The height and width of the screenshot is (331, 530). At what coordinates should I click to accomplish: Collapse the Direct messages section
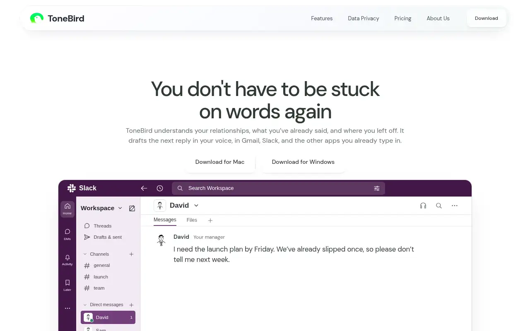click(85, 305)
